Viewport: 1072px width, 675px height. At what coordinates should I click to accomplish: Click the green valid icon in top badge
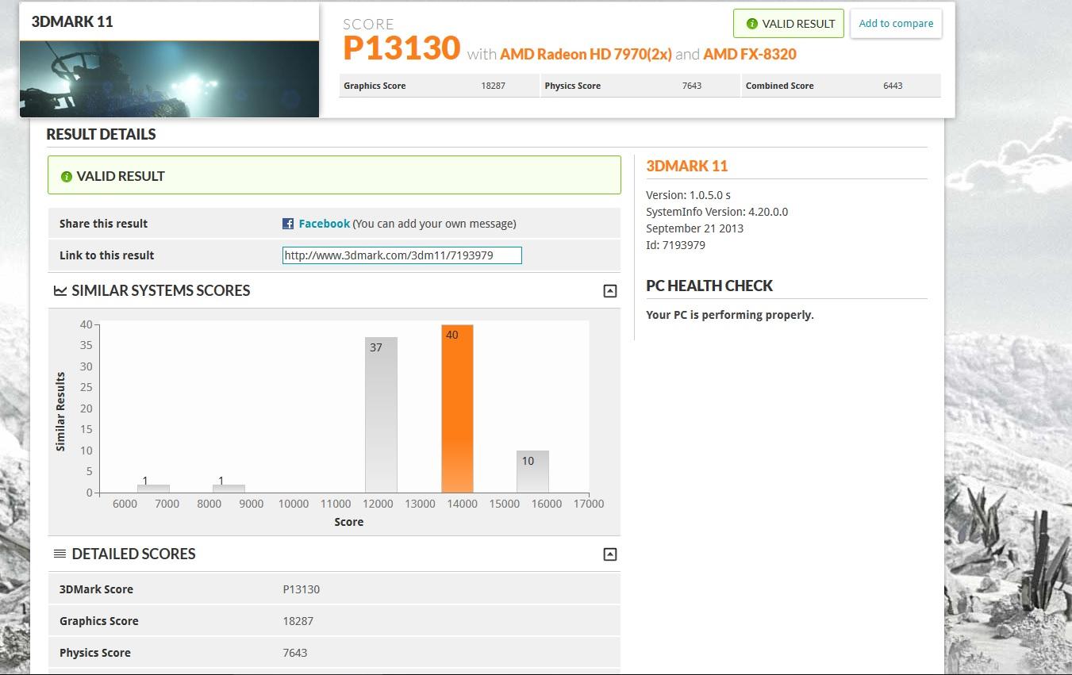[752, 24]
